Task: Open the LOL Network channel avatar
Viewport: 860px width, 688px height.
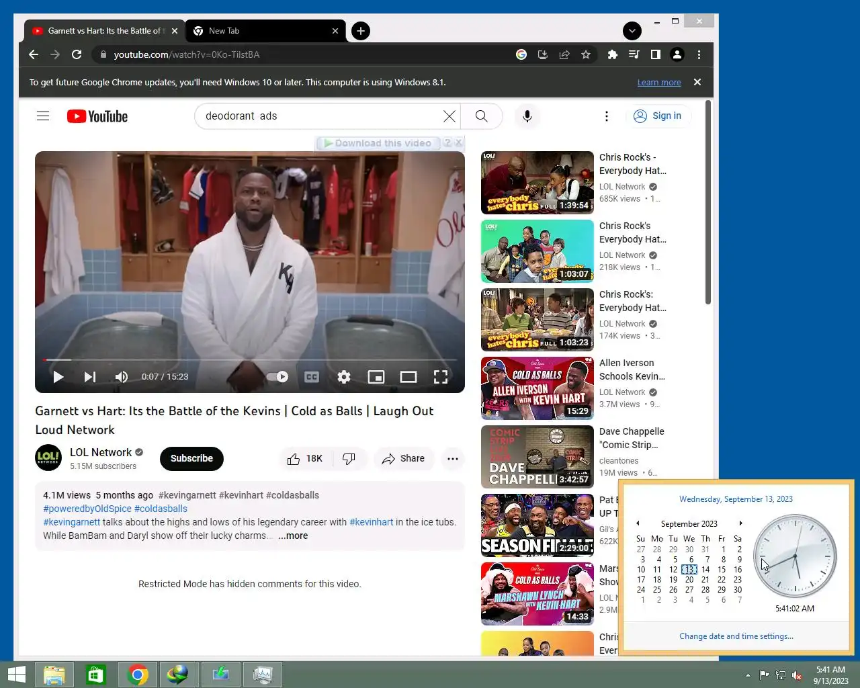Action: [x=48, y=458]
